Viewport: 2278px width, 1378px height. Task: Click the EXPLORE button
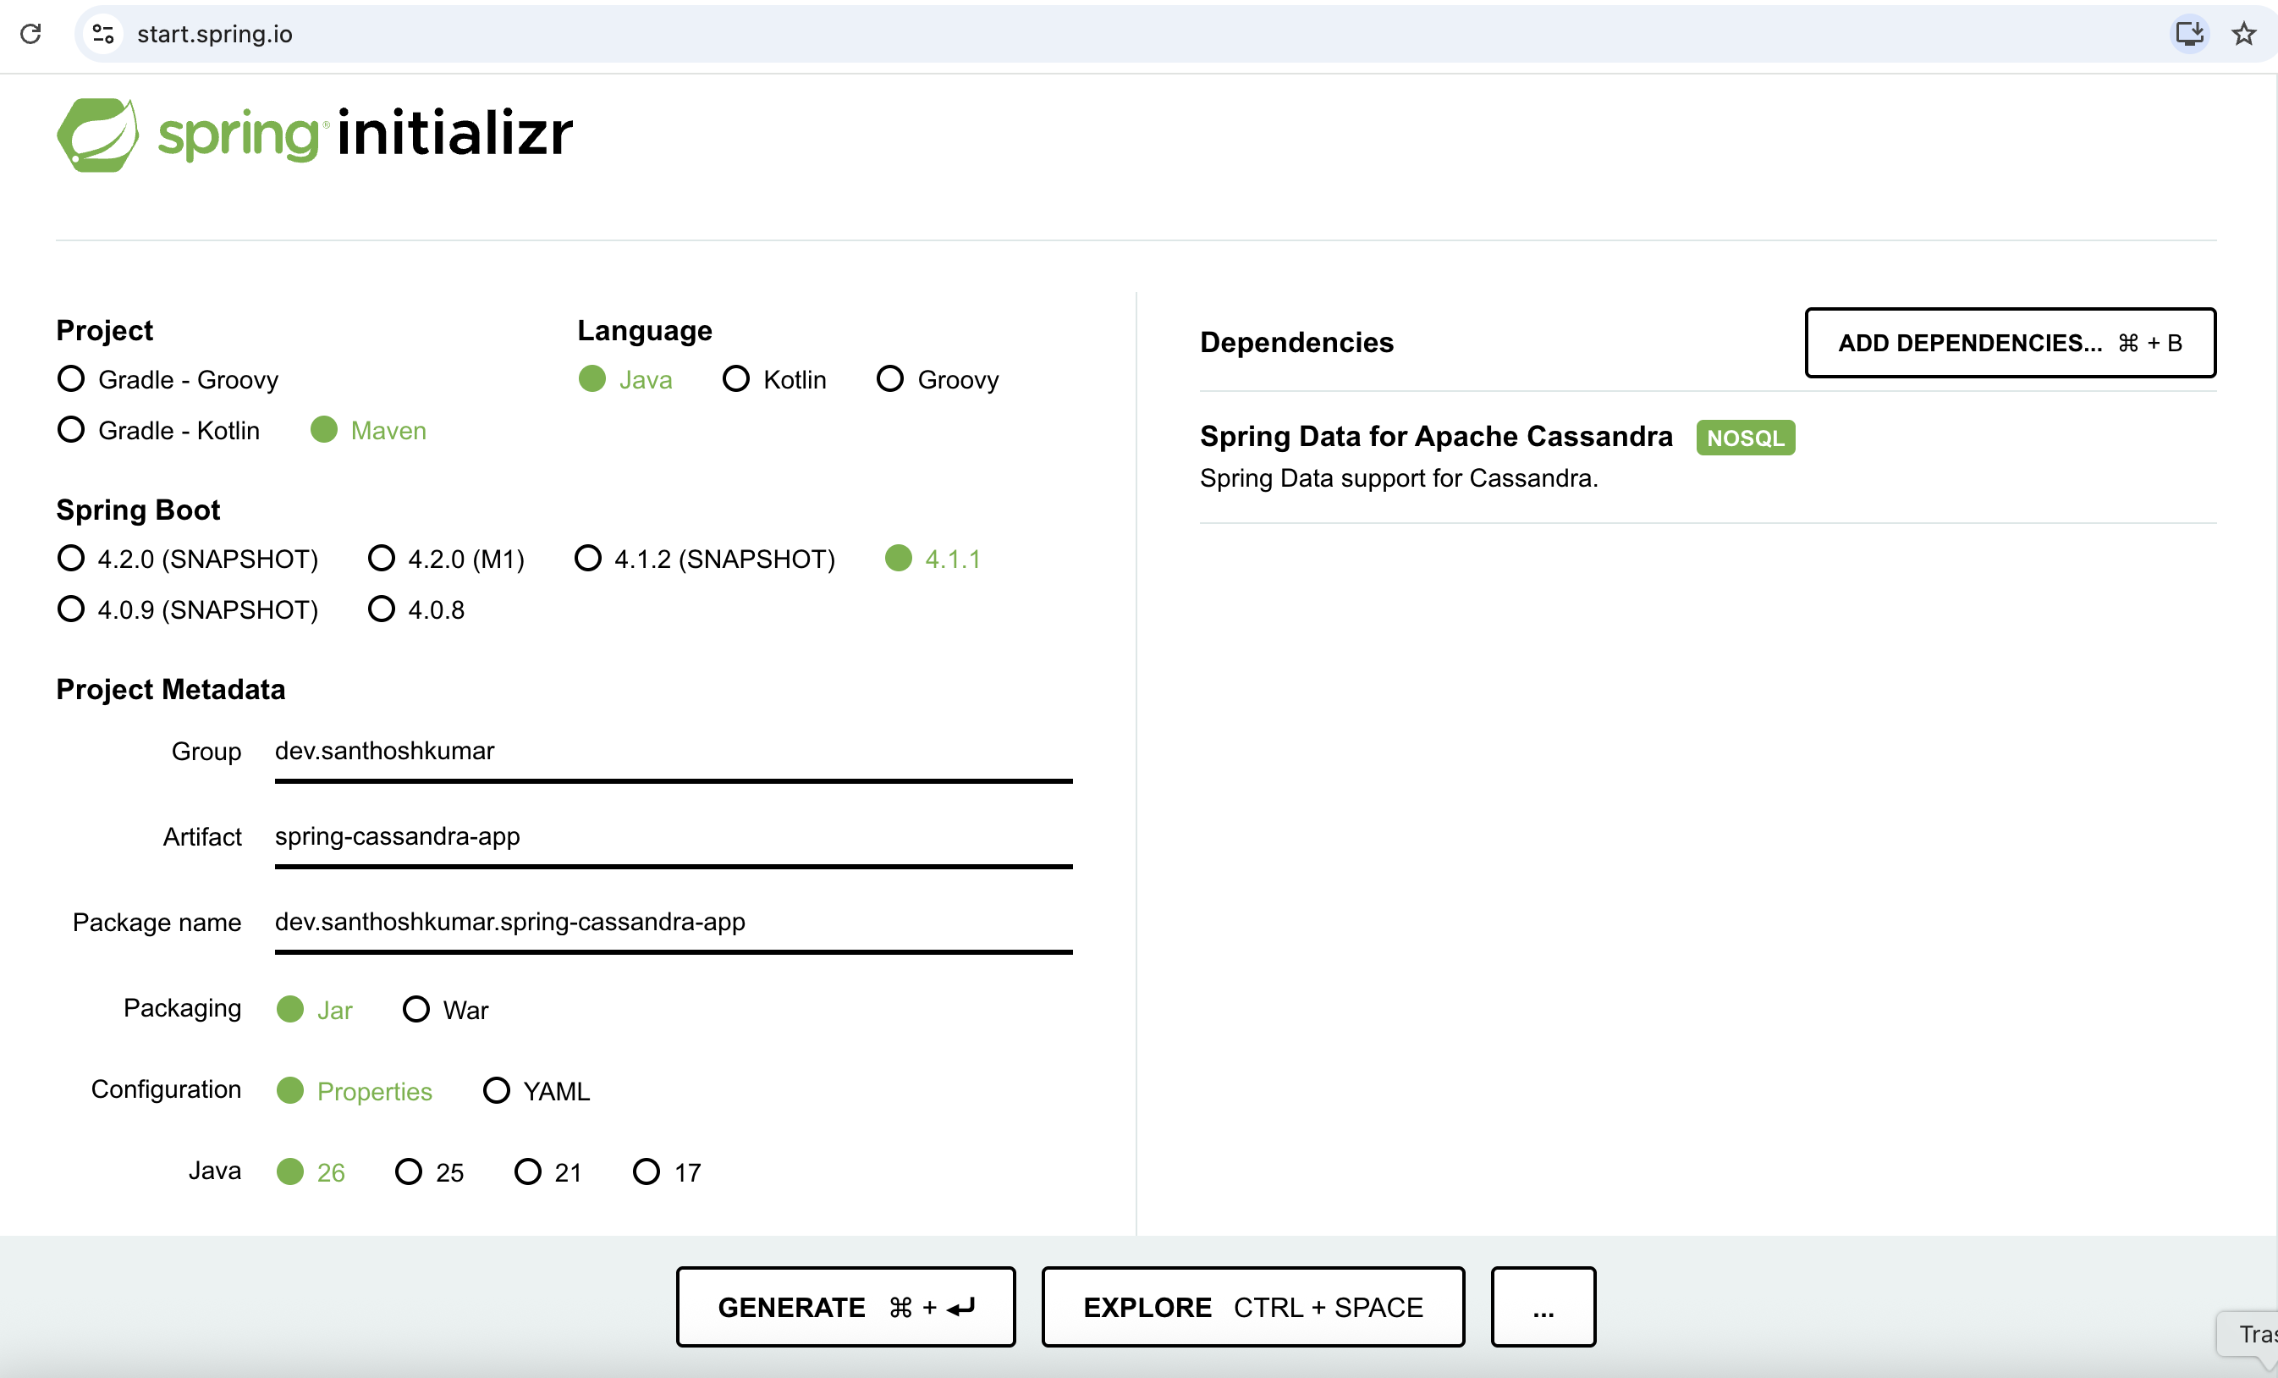click(x=1252, y=1307)
